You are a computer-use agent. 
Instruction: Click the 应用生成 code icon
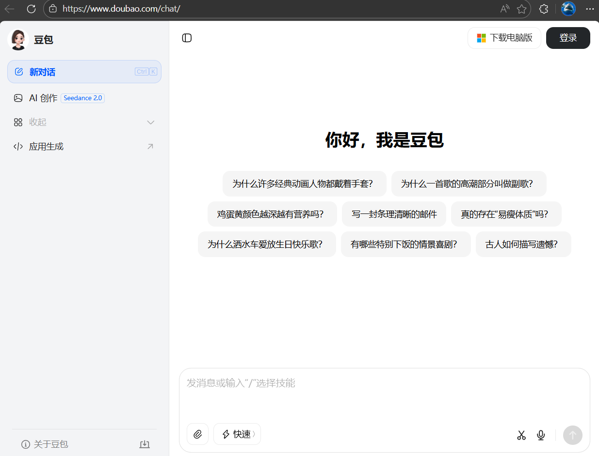coord(18,146)
